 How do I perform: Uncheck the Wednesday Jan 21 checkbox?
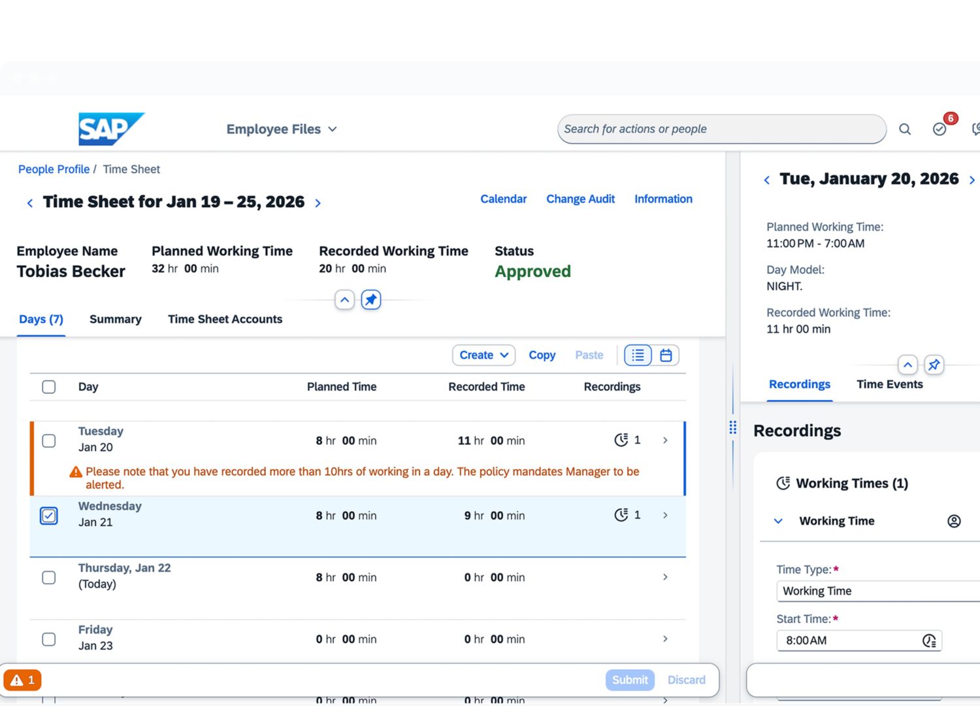click(49, 516)
